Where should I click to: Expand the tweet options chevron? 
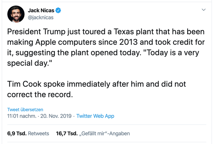pos(204,10)
